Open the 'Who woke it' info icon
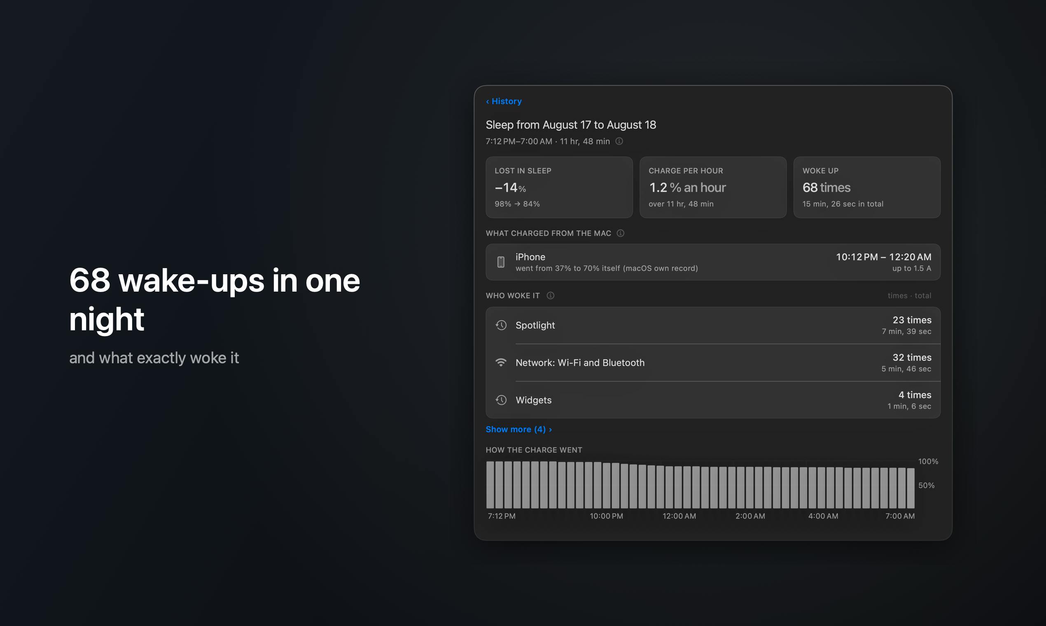The image size is (1046, 626). point(551,295)
